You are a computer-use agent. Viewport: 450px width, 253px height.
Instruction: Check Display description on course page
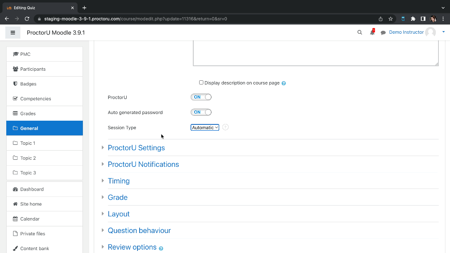point(201,82)
